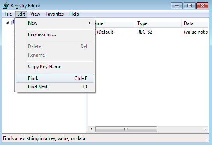Choose Find Next menu entry
Image resolution: width=212 pixels, height=145 pixels.
pos(55,87)
